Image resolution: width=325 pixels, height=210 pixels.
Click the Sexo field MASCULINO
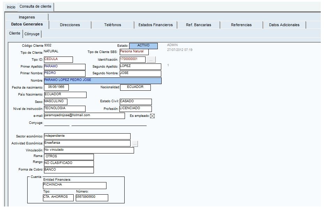tap(56, 102)
